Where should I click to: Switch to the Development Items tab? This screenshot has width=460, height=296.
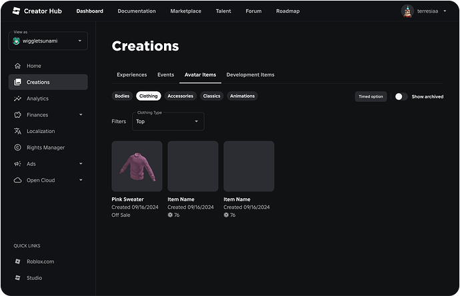(251, 74)
